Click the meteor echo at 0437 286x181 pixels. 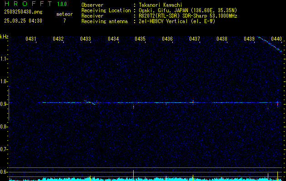tap(193, 102)
